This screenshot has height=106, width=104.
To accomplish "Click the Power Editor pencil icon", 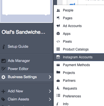I will coord(4,69).
